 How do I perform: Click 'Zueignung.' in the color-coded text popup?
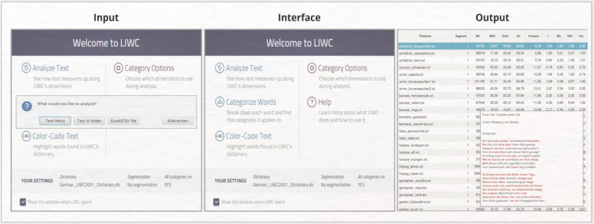coord(489,133)
